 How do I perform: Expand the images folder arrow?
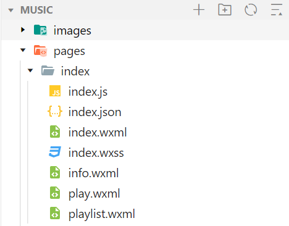[x=23, y=30]
